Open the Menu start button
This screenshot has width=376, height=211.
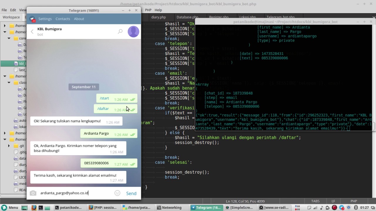click(10, 207)
